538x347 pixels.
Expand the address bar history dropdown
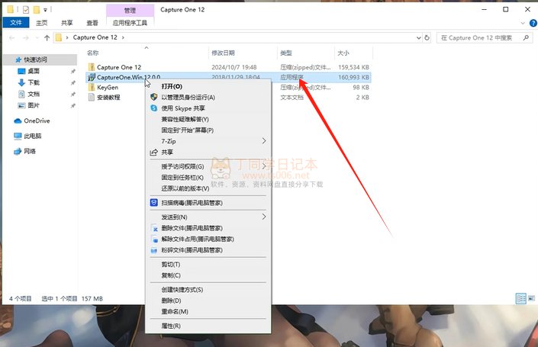(x=419, y=37)
